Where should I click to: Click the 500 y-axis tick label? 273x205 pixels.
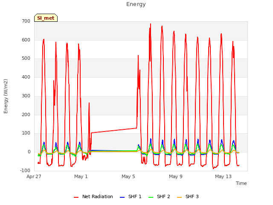click(26, 59)
